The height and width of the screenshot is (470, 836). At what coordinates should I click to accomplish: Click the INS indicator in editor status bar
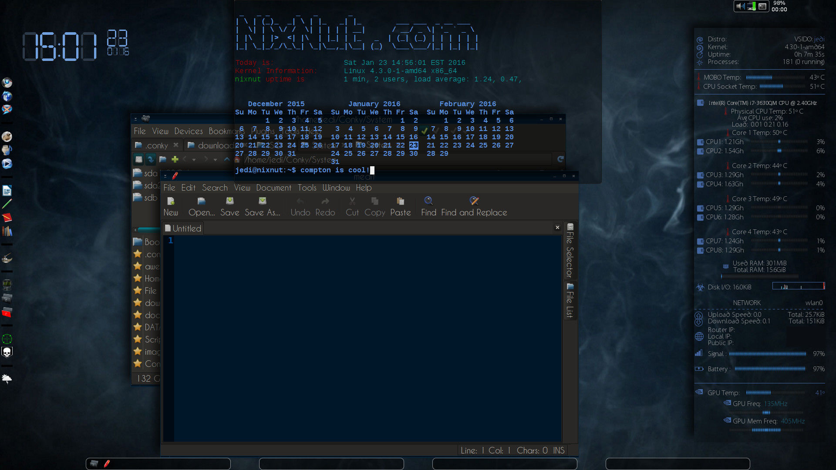pos(559,450)
